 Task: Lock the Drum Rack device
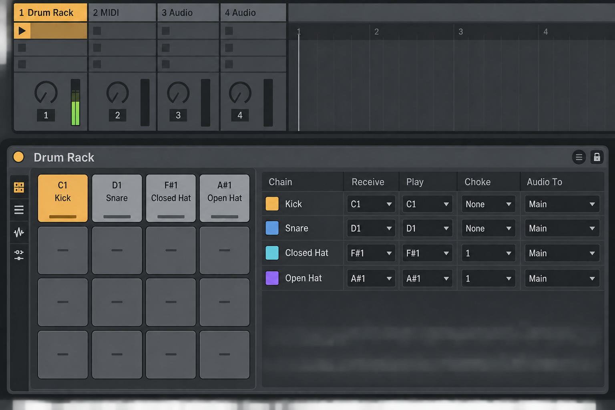point(597,157)
